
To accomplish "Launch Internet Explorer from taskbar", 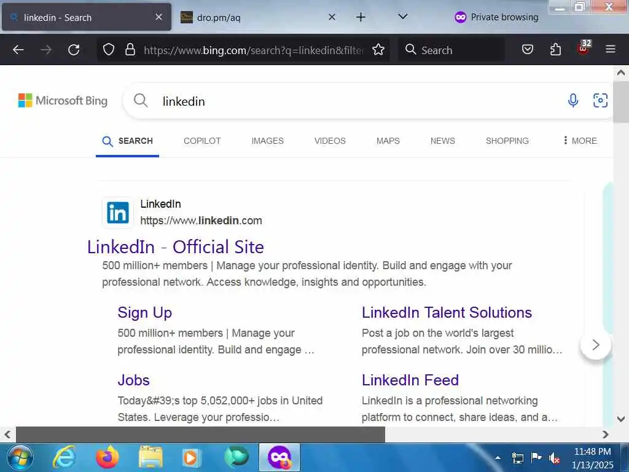I will [x=64, y=457].
